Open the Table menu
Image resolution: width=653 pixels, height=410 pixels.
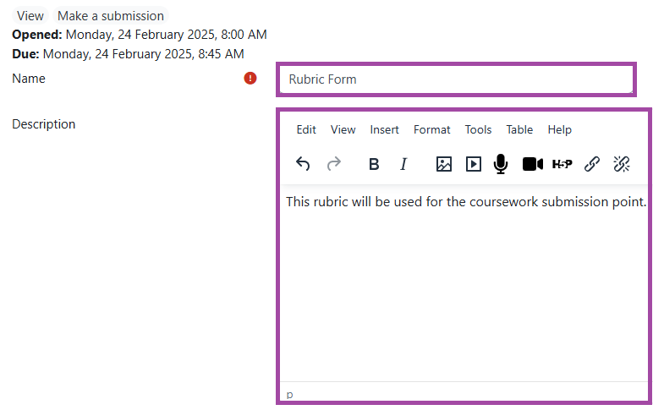coord(519,130)
